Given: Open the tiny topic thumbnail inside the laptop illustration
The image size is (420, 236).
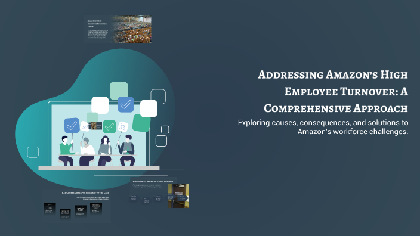Looking at the screenshot, I should tap(95, 126).
